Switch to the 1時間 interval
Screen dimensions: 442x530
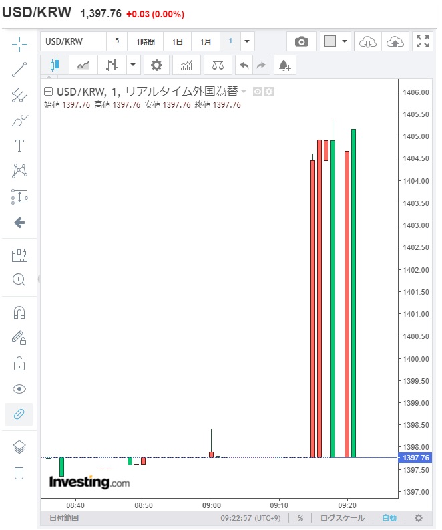click(x=145, y=41)
